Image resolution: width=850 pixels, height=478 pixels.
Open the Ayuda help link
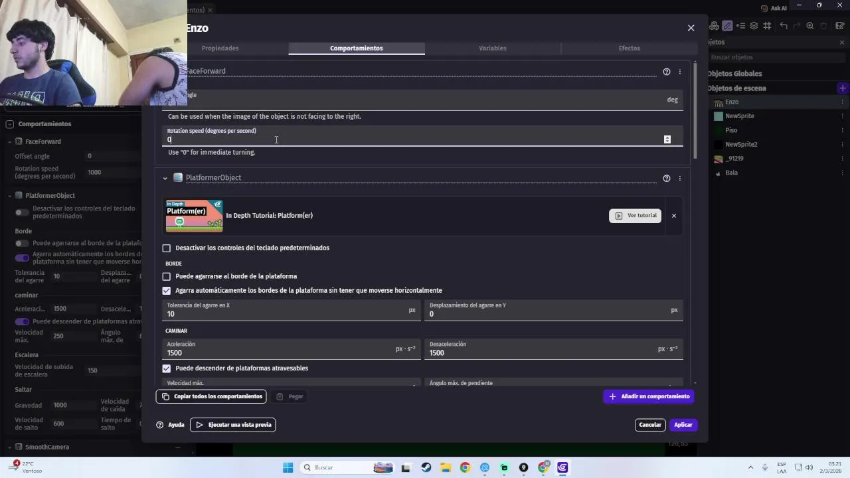[x=170, y=425]
